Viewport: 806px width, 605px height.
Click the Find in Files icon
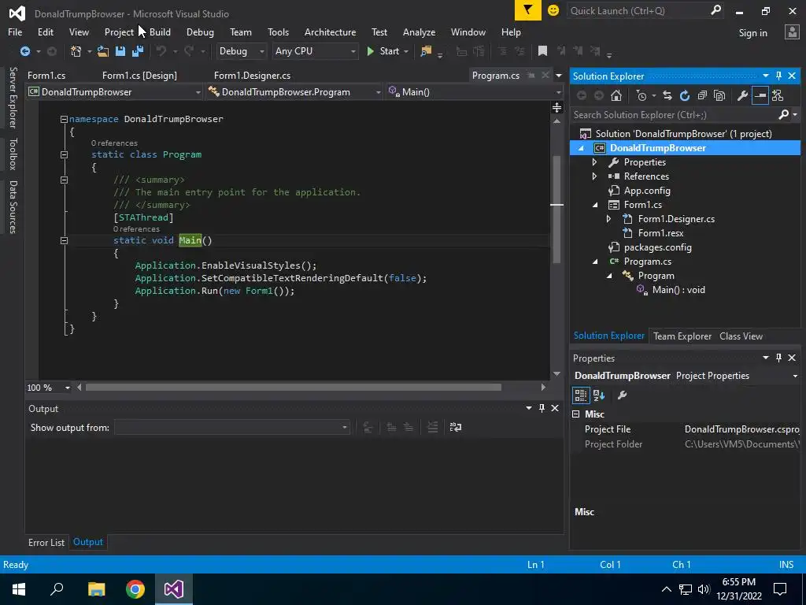coord(426,51)
